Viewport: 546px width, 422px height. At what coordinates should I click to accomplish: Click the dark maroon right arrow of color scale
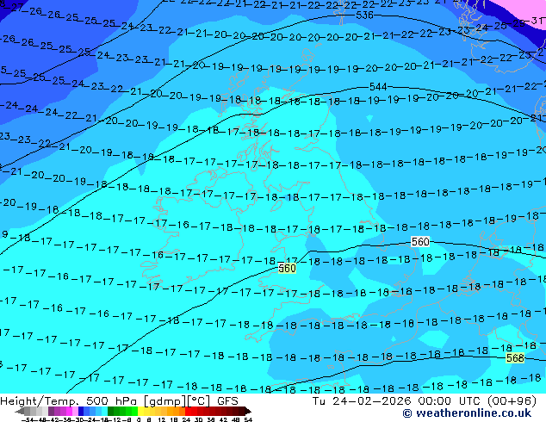pos(247,412)
